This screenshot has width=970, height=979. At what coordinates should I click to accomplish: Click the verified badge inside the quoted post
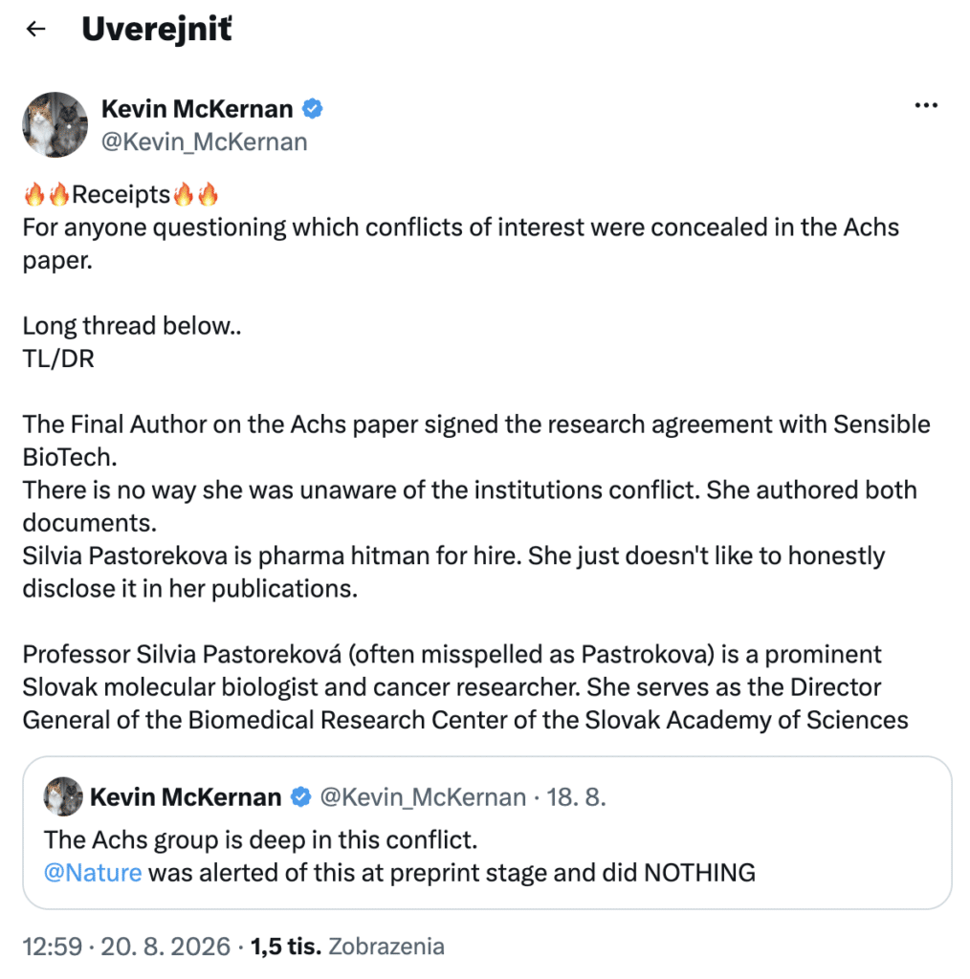(300, 796)
